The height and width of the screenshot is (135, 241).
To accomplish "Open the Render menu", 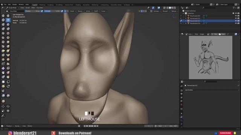I will 14,4.
